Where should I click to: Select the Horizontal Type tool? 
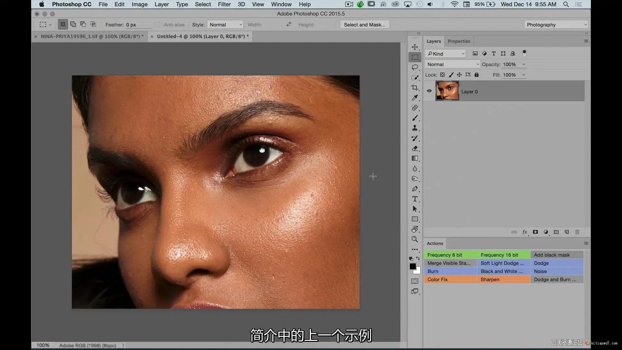[415, 199]
